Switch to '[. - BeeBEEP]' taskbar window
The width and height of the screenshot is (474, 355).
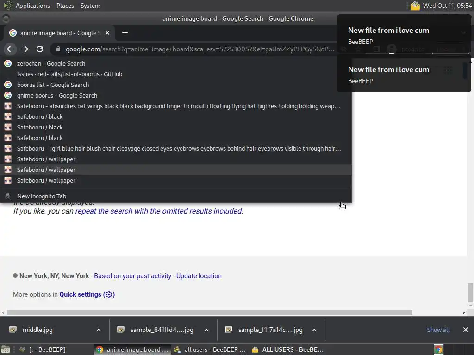(x=42, y=349)
